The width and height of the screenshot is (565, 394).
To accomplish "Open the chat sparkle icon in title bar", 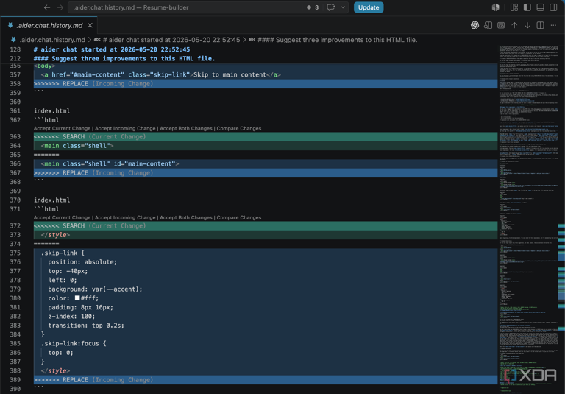I will point(330,7).
